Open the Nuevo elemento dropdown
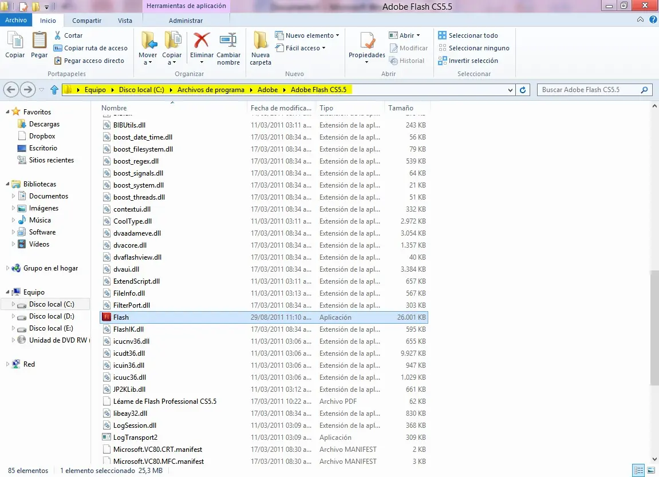The width and height of the screenshot is (659, 477). pyautogui.click(x=307, y=35)
